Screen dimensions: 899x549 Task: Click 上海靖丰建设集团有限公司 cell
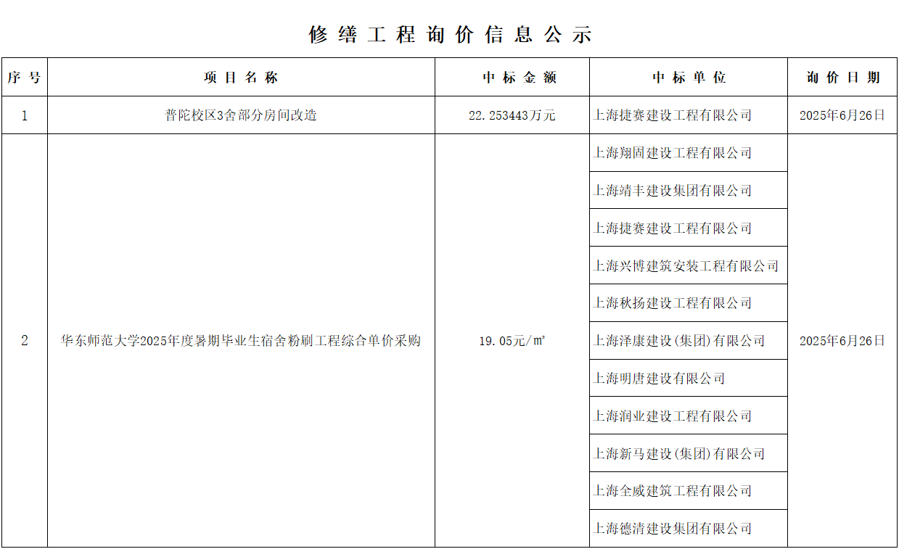pyautogui.click(x=689, y=190)
